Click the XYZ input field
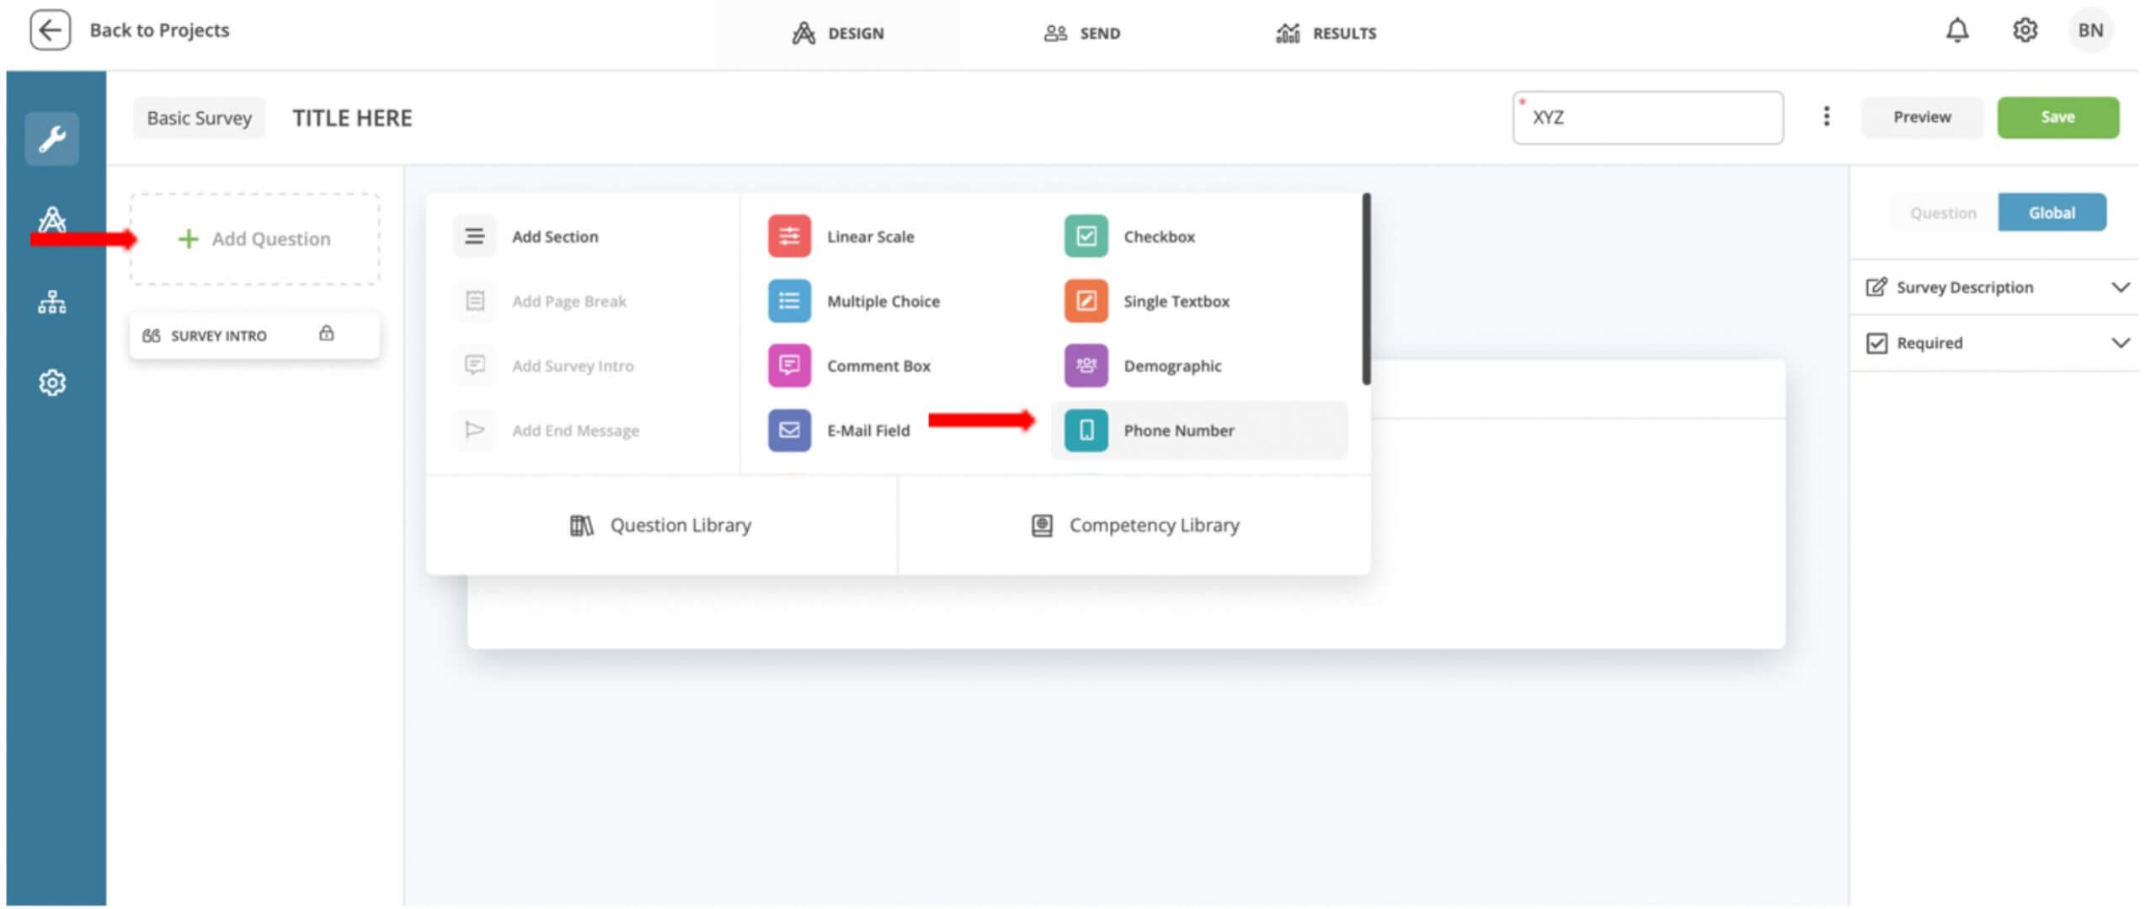This screenshot has height=909, width=2156. (x=1647, y=117)
